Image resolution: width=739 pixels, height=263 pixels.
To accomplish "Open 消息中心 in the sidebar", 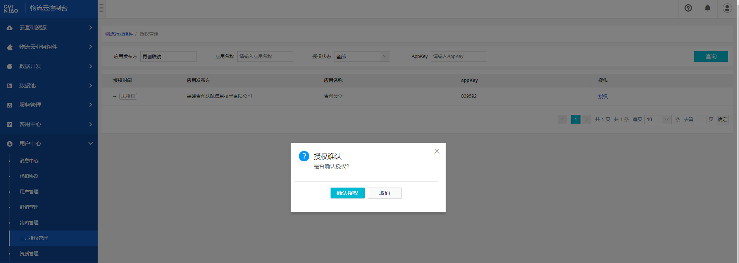I will pos(29,161).
